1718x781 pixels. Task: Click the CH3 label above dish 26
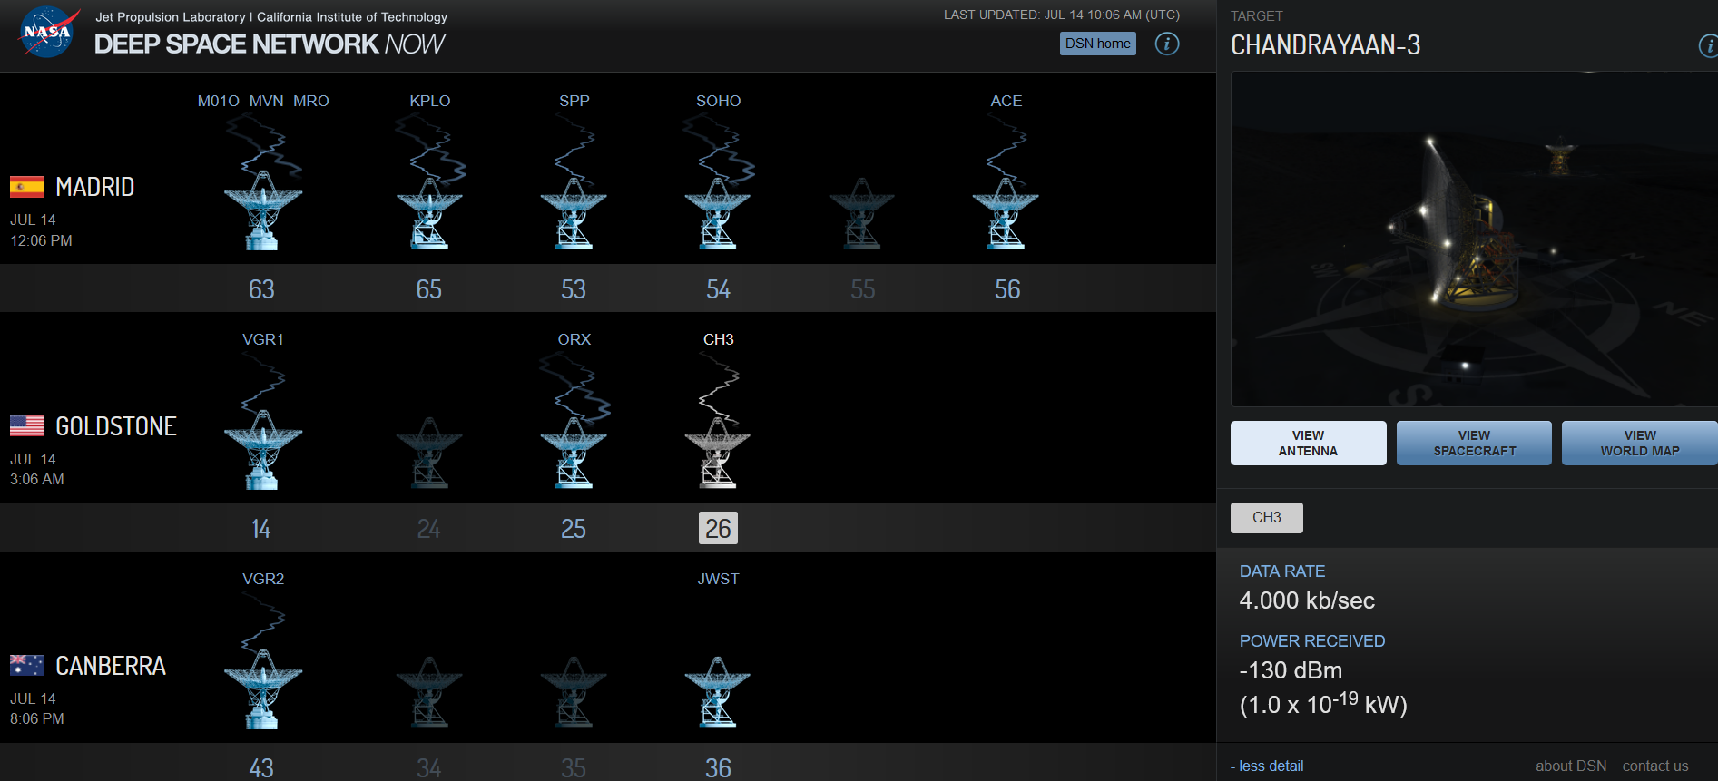(x=719, y=339)
